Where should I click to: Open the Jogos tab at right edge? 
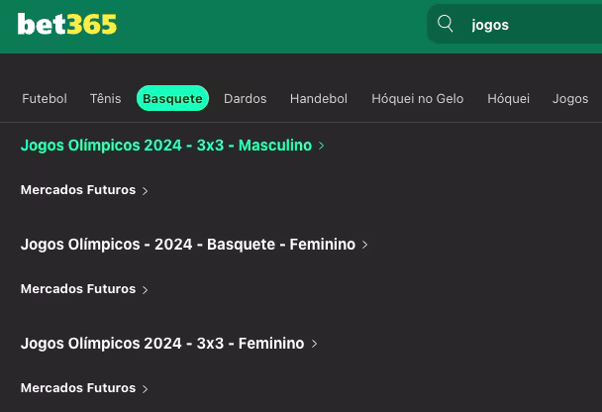pyautogui.click(x=570, y=99)
